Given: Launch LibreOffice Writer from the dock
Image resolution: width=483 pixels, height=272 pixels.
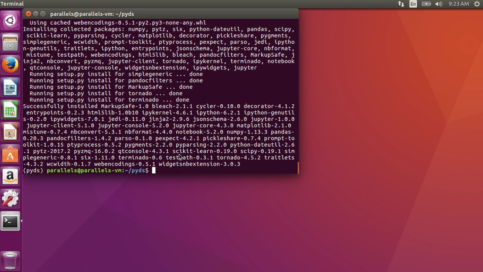Looking at the screenshot, I should coord(10,87).
